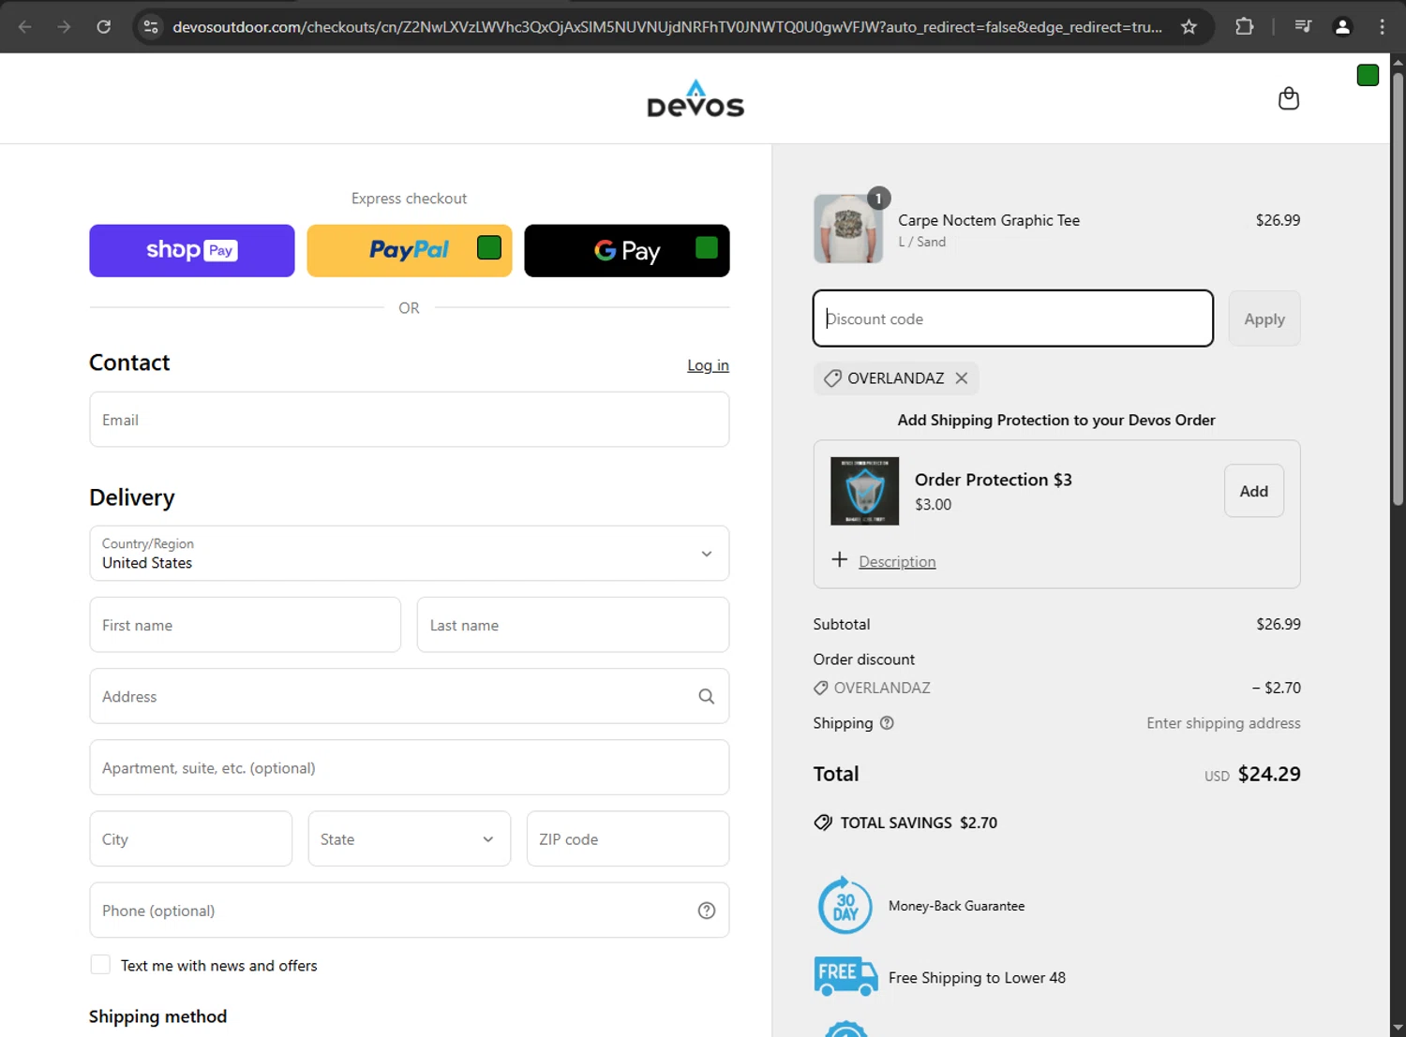This screenshot has height=1037, width=1406.
Task: Go back in browser history
Action: pos(25,26)
